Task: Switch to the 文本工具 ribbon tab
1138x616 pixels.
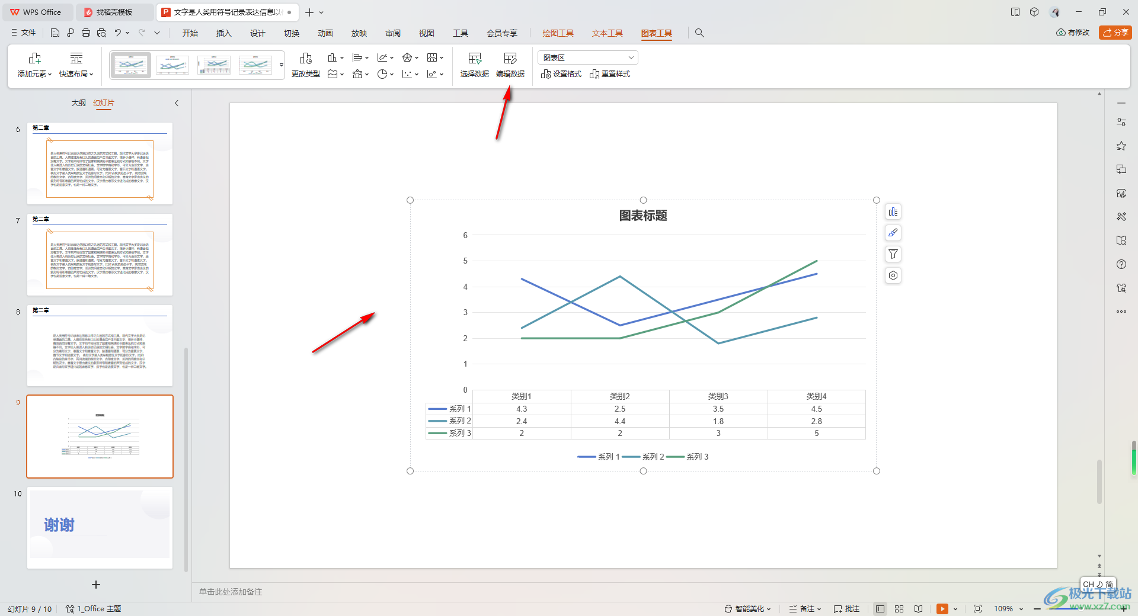Action: coord(608,33)
